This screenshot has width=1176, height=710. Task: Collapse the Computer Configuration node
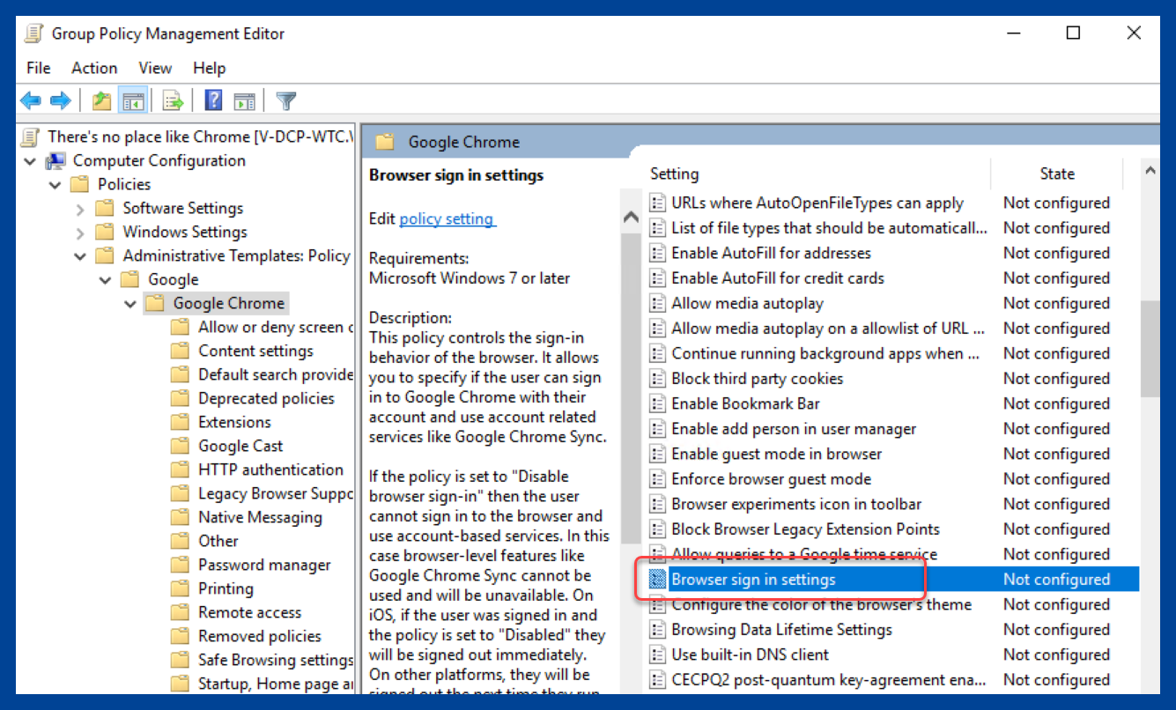(x=30, y=160)
